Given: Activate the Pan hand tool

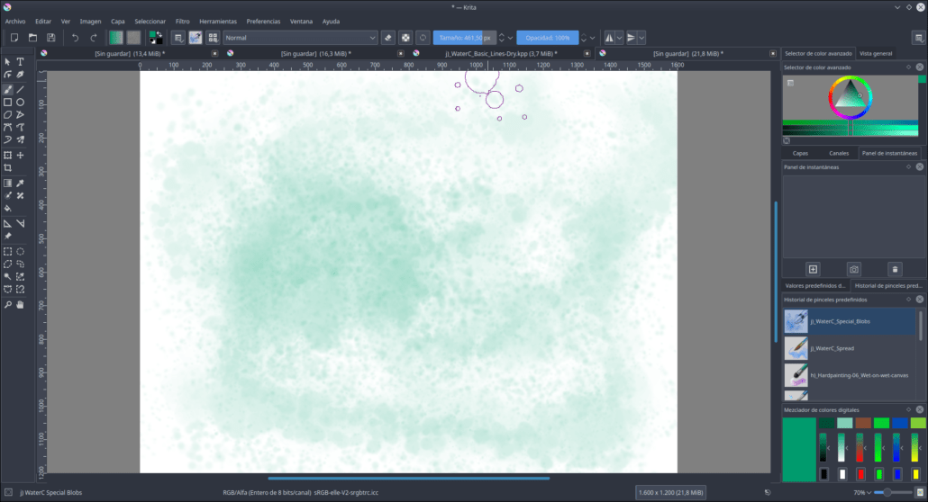Looking at the screenshot, I should (20, 304).
